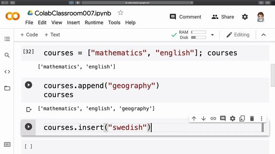
Task: Open Colab settings gear in header
Action: (x=245, y=17)
